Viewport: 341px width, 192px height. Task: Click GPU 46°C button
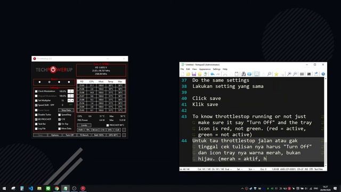[113, 135]
